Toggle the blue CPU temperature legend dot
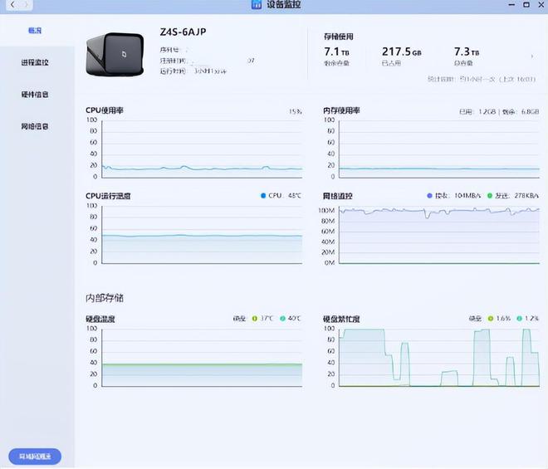The image size is (548, 469). [263, 196]
